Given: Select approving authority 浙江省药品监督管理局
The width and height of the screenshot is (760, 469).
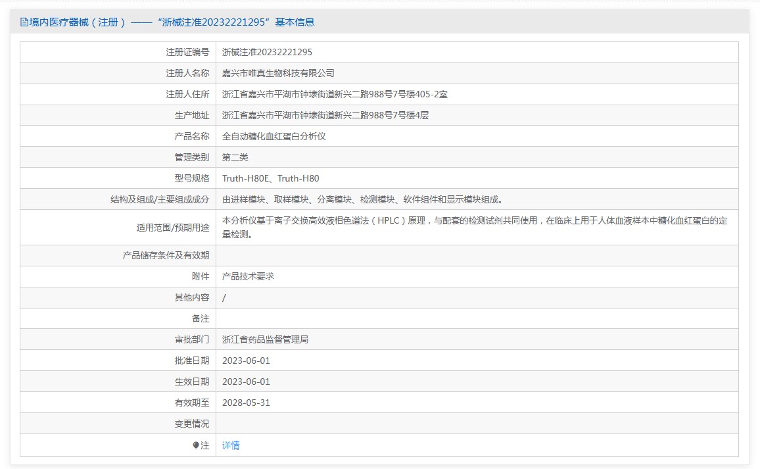Looking at the screenshot, I should (265, 339).
